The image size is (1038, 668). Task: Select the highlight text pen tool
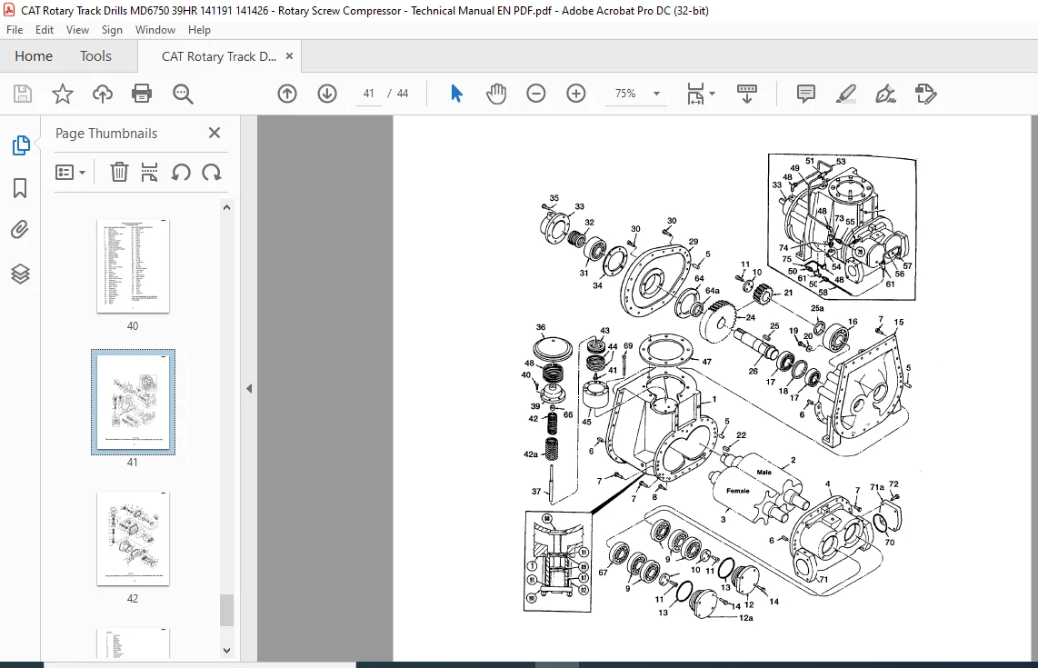(846, 94)
